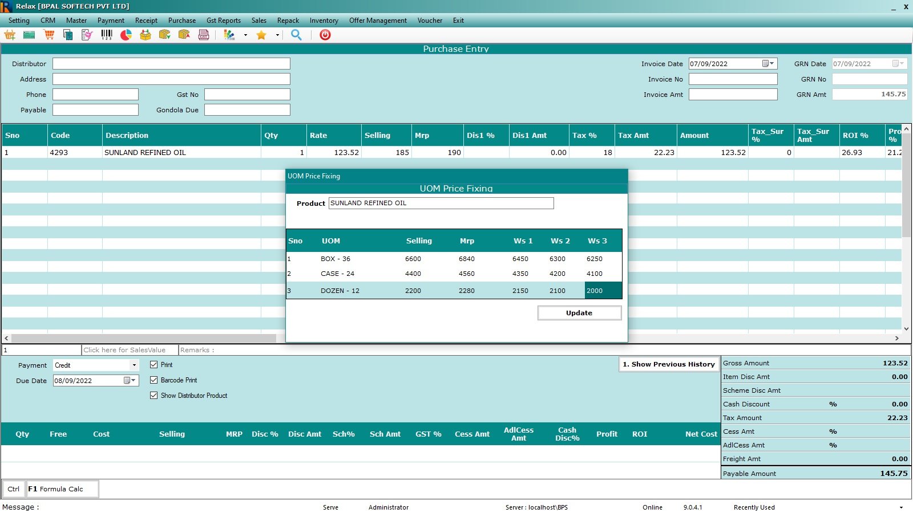Image resolution: width=913 pixels, height=513 pixels.
Task: Click the barcode toolbar icon
Action: pos(107,35)
